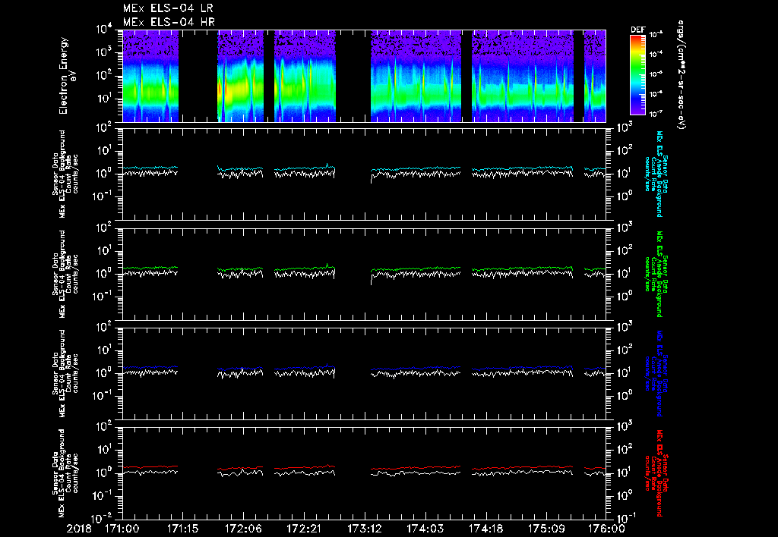Select the 172:06 time tick label

(243, 528)
